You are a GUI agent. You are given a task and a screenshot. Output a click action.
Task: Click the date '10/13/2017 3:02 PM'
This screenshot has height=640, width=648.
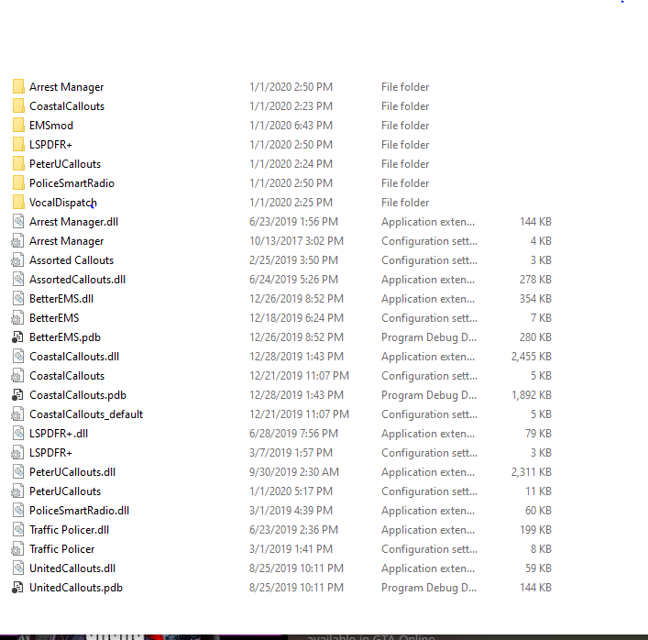click(x=296, y=241)
